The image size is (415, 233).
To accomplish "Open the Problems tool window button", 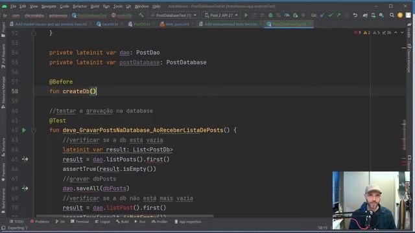I will point(40,221).
